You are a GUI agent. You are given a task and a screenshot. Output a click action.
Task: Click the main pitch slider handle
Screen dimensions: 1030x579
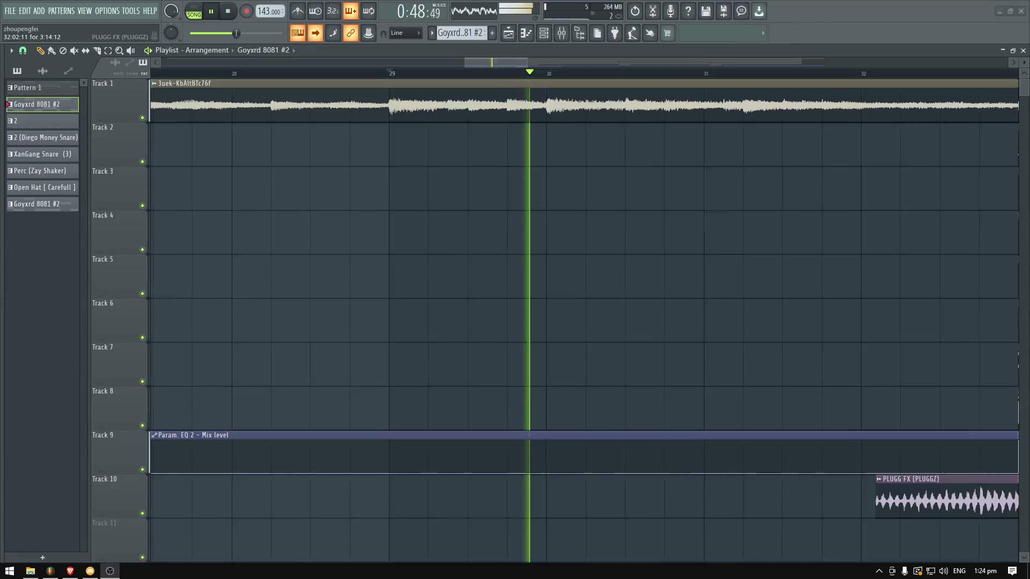tap(236, 33)
